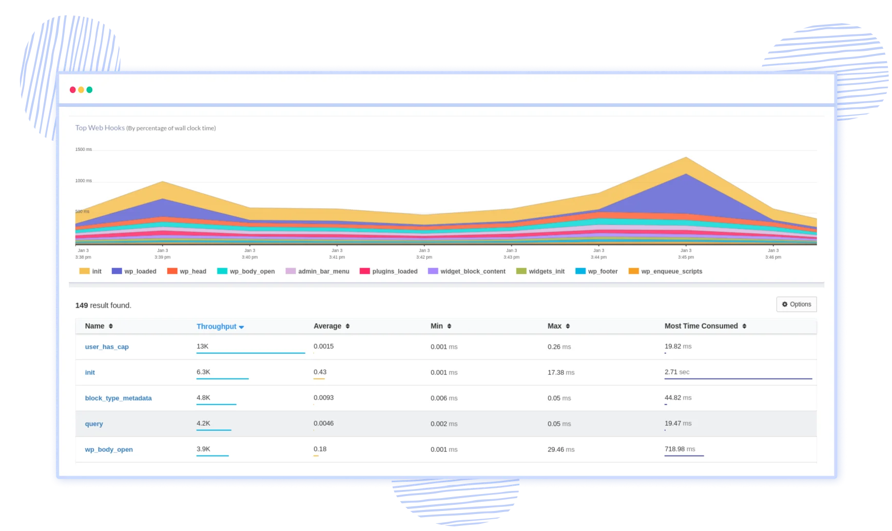
Task: Toggle init series in chart legend
Action: click(90, 271)
